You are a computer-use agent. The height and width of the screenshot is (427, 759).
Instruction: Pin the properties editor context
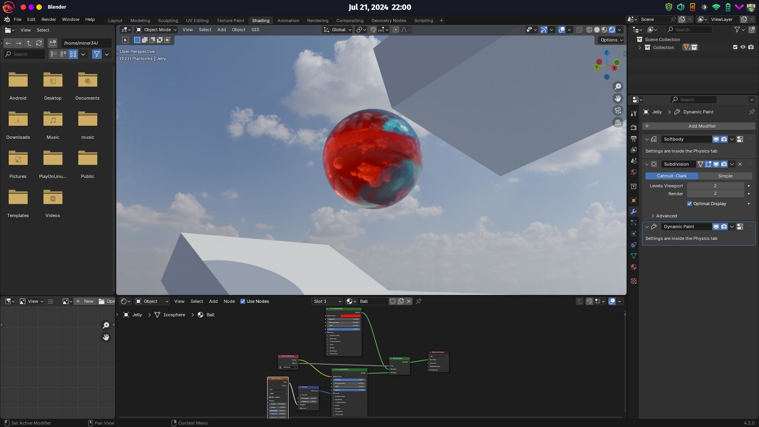(x=751, y=112)
